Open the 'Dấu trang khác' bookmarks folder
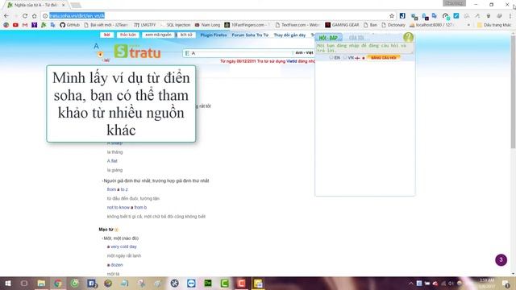This screenshot has width=516, height=290. [x=494, y=25]
